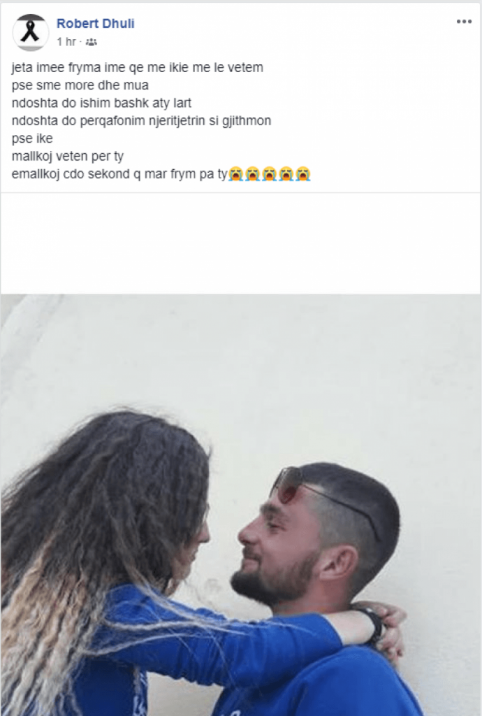Click the first crying emoji
The width and height of the screenshot is (482, 716).
pos(235,174)
